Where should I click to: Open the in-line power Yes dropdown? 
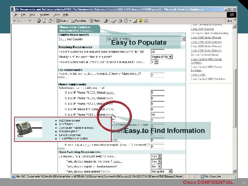(x=159, y=161)
